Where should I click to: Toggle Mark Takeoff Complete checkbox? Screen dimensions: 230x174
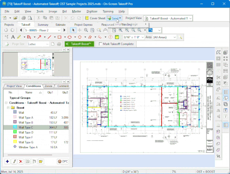(x=100, y=44)
